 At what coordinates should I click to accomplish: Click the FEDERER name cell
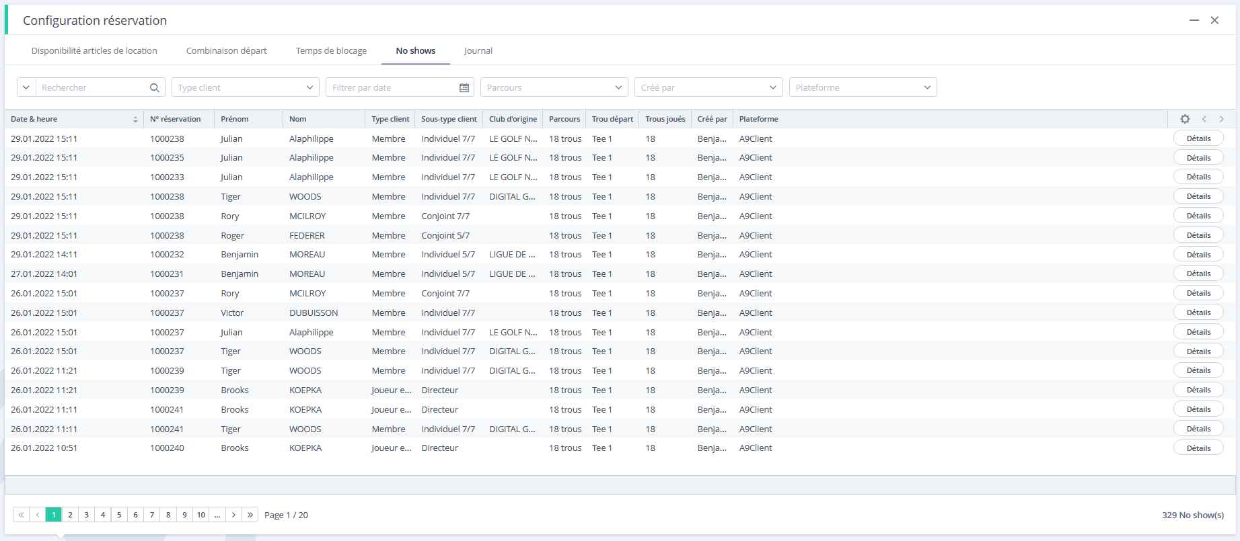pos(307,236)
